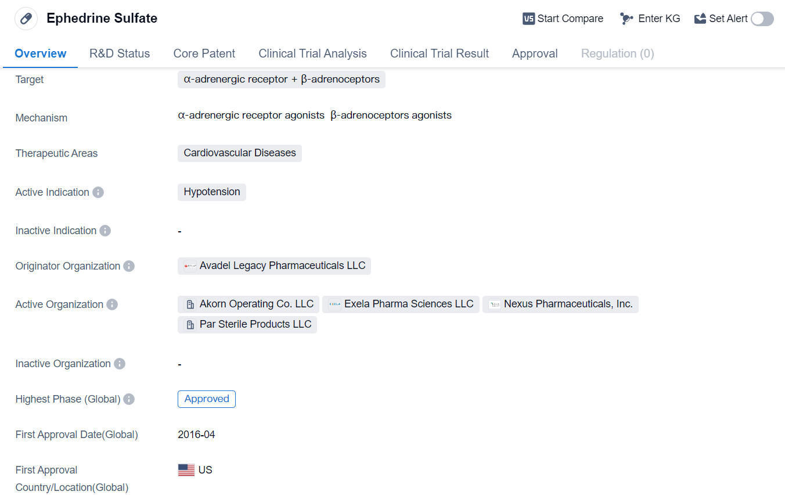785x495 pixels.
Task: Switch to the R&D Status tab
Action: pos(120,53)
